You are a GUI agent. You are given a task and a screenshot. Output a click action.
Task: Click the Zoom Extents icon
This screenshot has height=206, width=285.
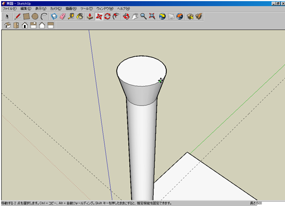tap(152, 17)
